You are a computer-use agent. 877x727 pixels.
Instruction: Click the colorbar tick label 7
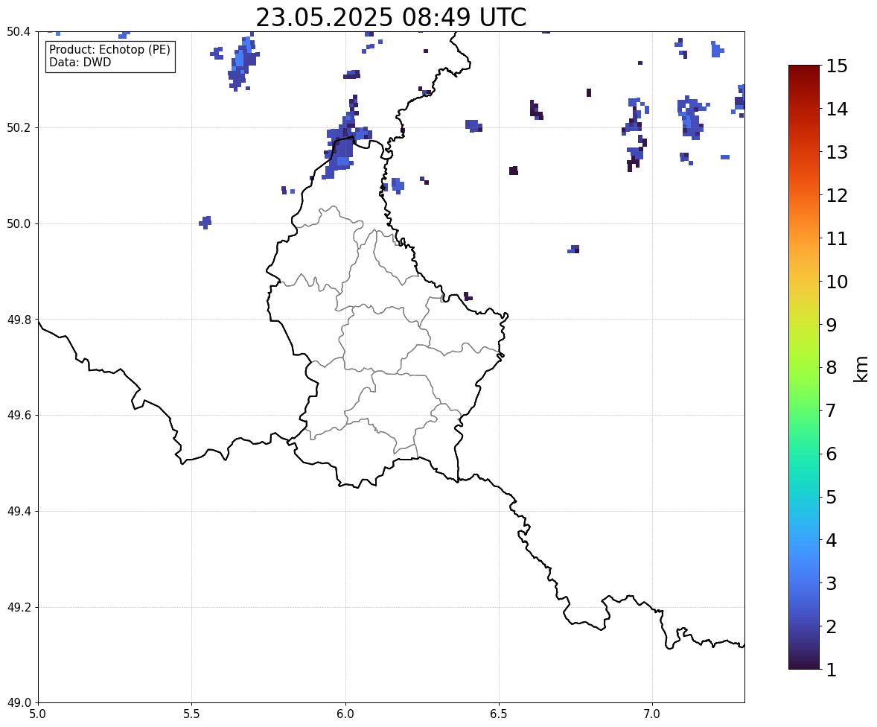[832, 410]
